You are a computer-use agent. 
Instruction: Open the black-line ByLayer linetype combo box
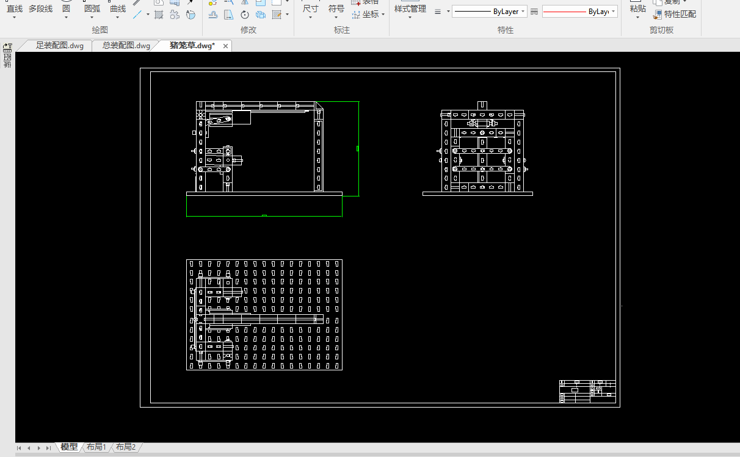point(490,12)
